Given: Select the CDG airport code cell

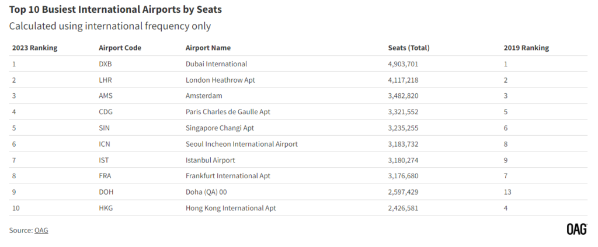Looking at the screenshot, I should click(106, 112).
